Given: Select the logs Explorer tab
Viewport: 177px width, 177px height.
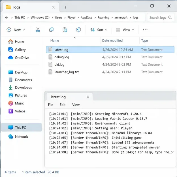Looking at the screenshot, I should 31,7.
